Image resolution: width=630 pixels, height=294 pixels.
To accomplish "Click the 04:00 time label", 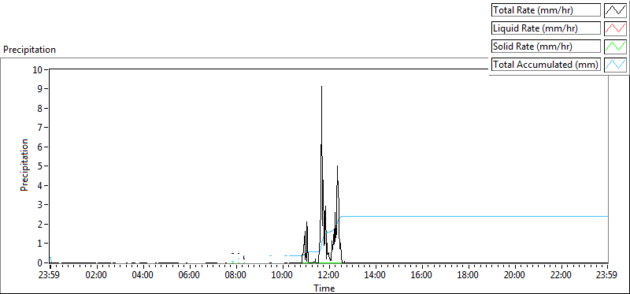I will [x=143, y=276].
